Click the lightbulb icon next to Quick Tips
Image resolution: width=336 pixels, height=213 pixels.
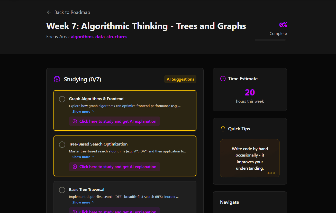coord(223,129)
